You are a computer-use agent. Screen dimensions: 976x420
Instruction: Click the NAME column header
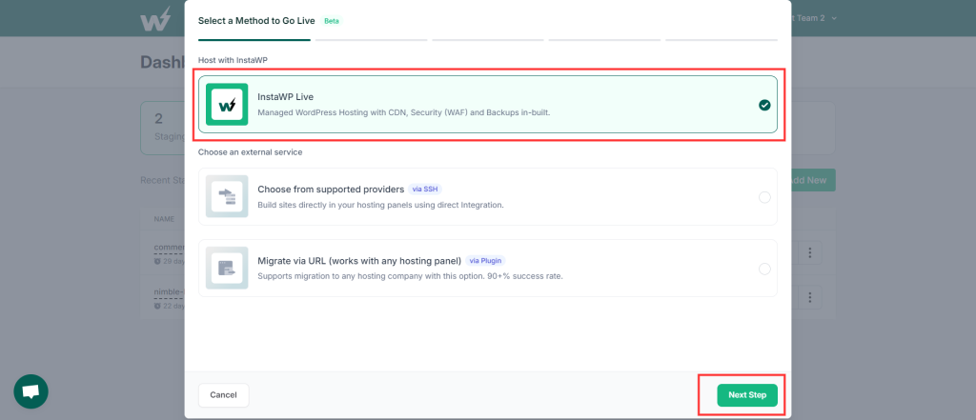coord(164,219)
